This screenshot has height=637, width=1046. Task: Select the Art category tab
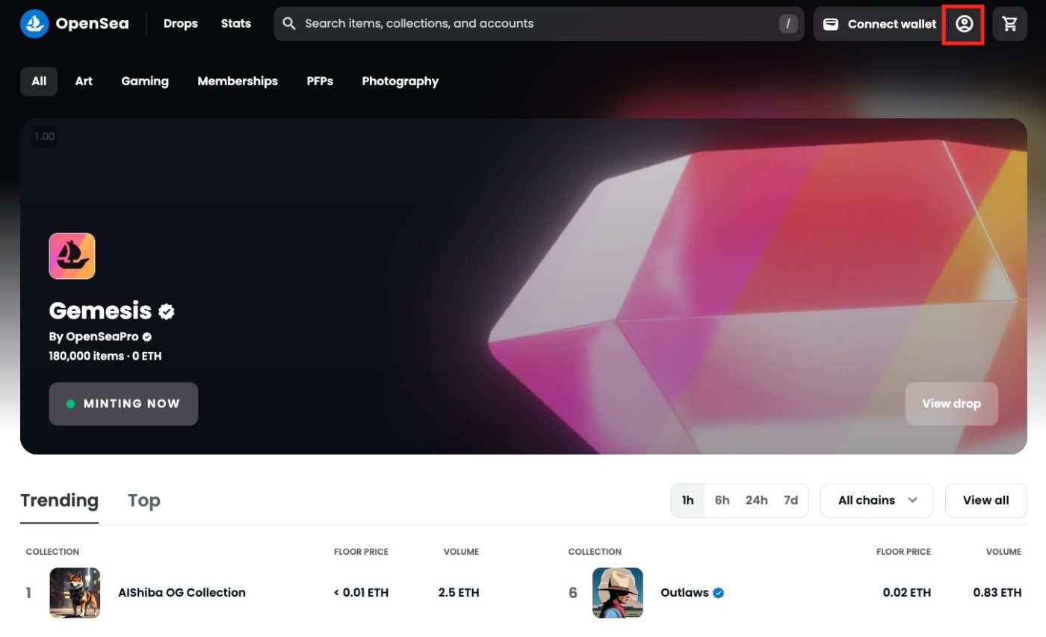(84, 81)
